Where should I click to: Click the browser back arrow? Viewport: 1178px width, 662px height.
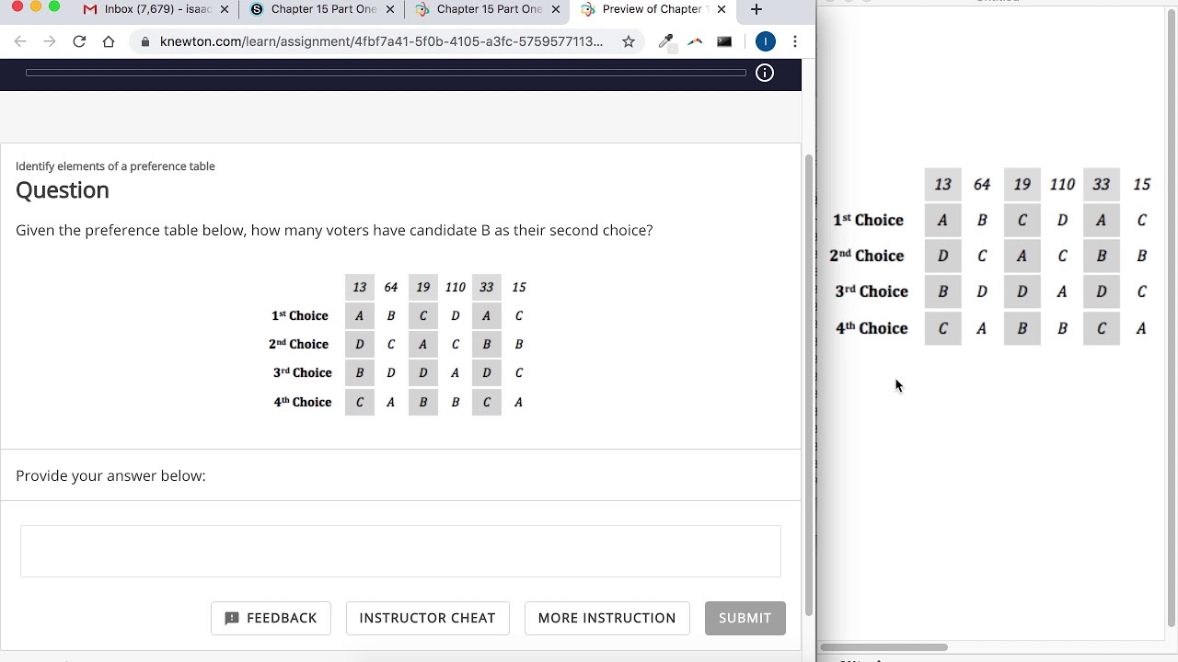pos(20,41)
